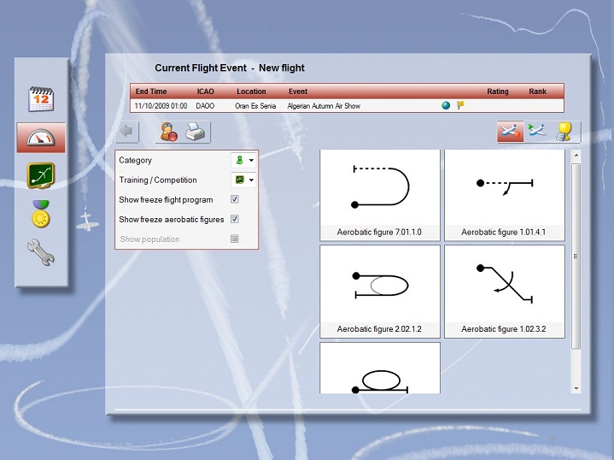Select the red airplane view tab
The width and height of the screenshot is (614, 460).
click(511, 132)
